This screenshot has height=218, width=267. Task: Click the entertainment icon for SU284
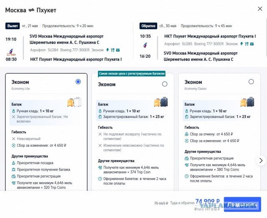point(118,50)
